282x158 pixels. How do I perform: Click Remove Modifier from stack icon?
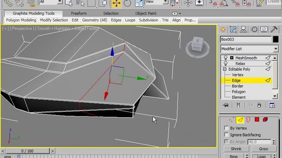(259, 105)
